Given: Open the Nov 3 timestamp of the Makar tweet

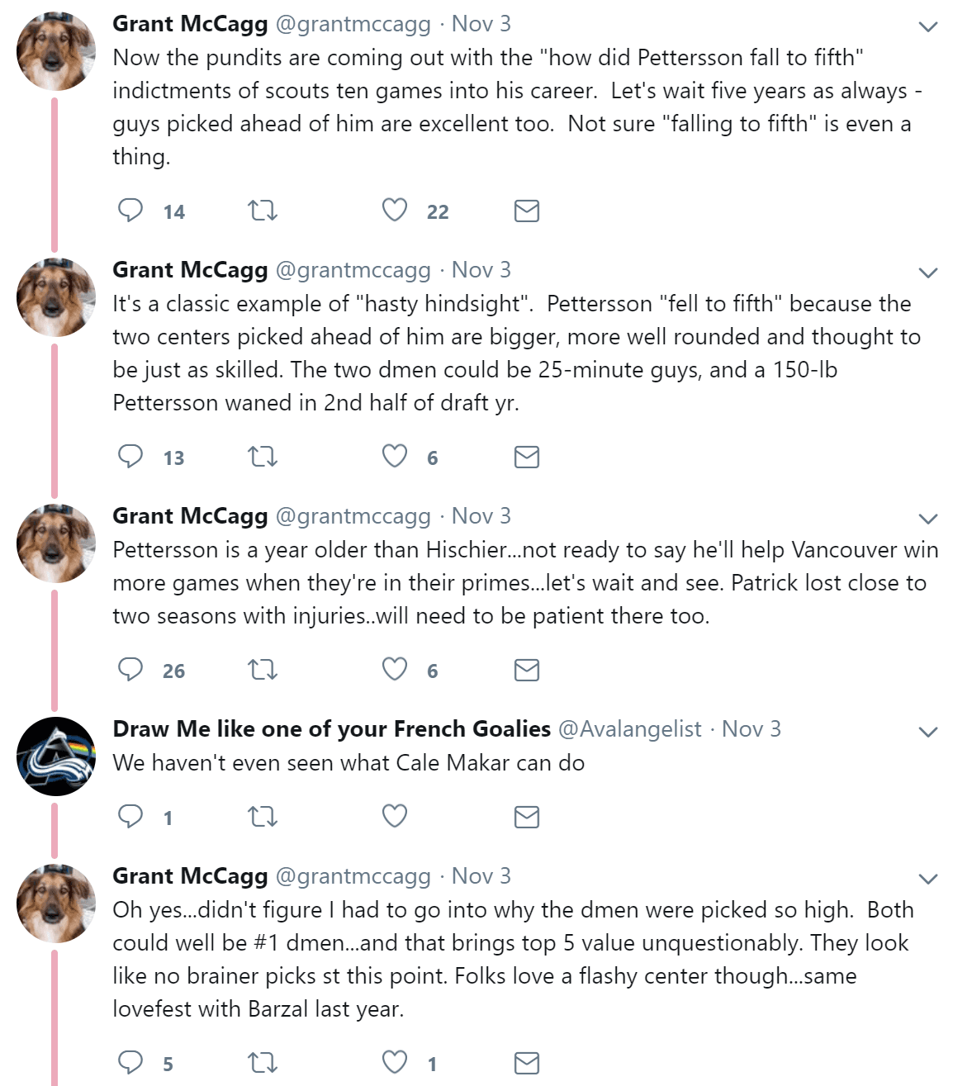Looking at the screenshot, I should pyautogui.click(x=751, y=729).
